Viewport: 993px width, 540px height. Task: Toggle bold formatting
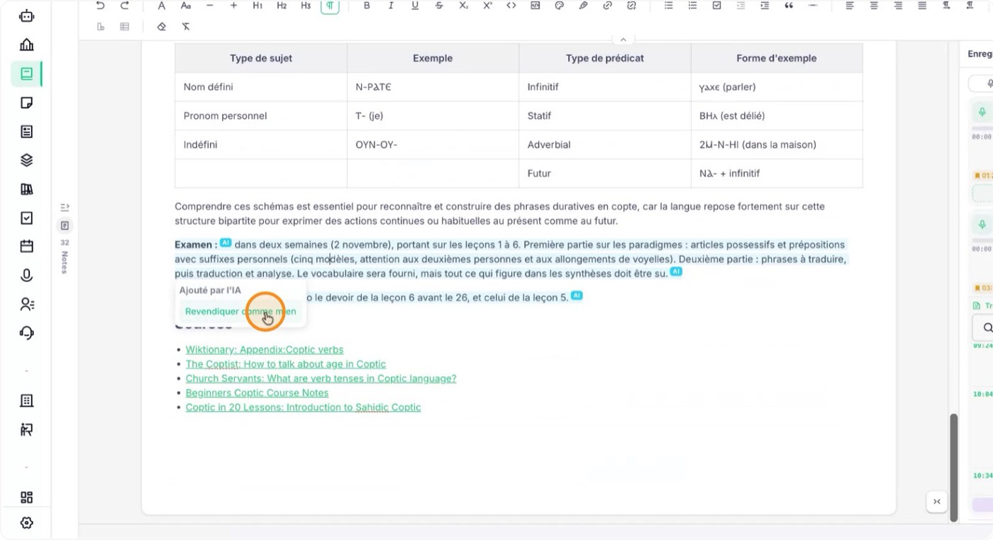[367, 6]
